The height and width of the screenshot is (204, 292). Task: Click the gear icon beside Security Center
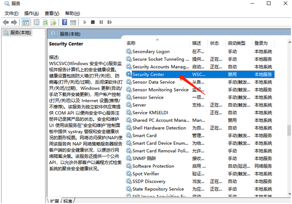coord(129,74)
